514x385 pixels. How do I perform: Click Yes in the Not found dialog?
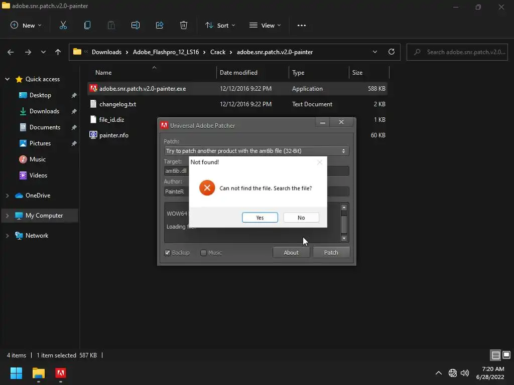tap(260, 218)
